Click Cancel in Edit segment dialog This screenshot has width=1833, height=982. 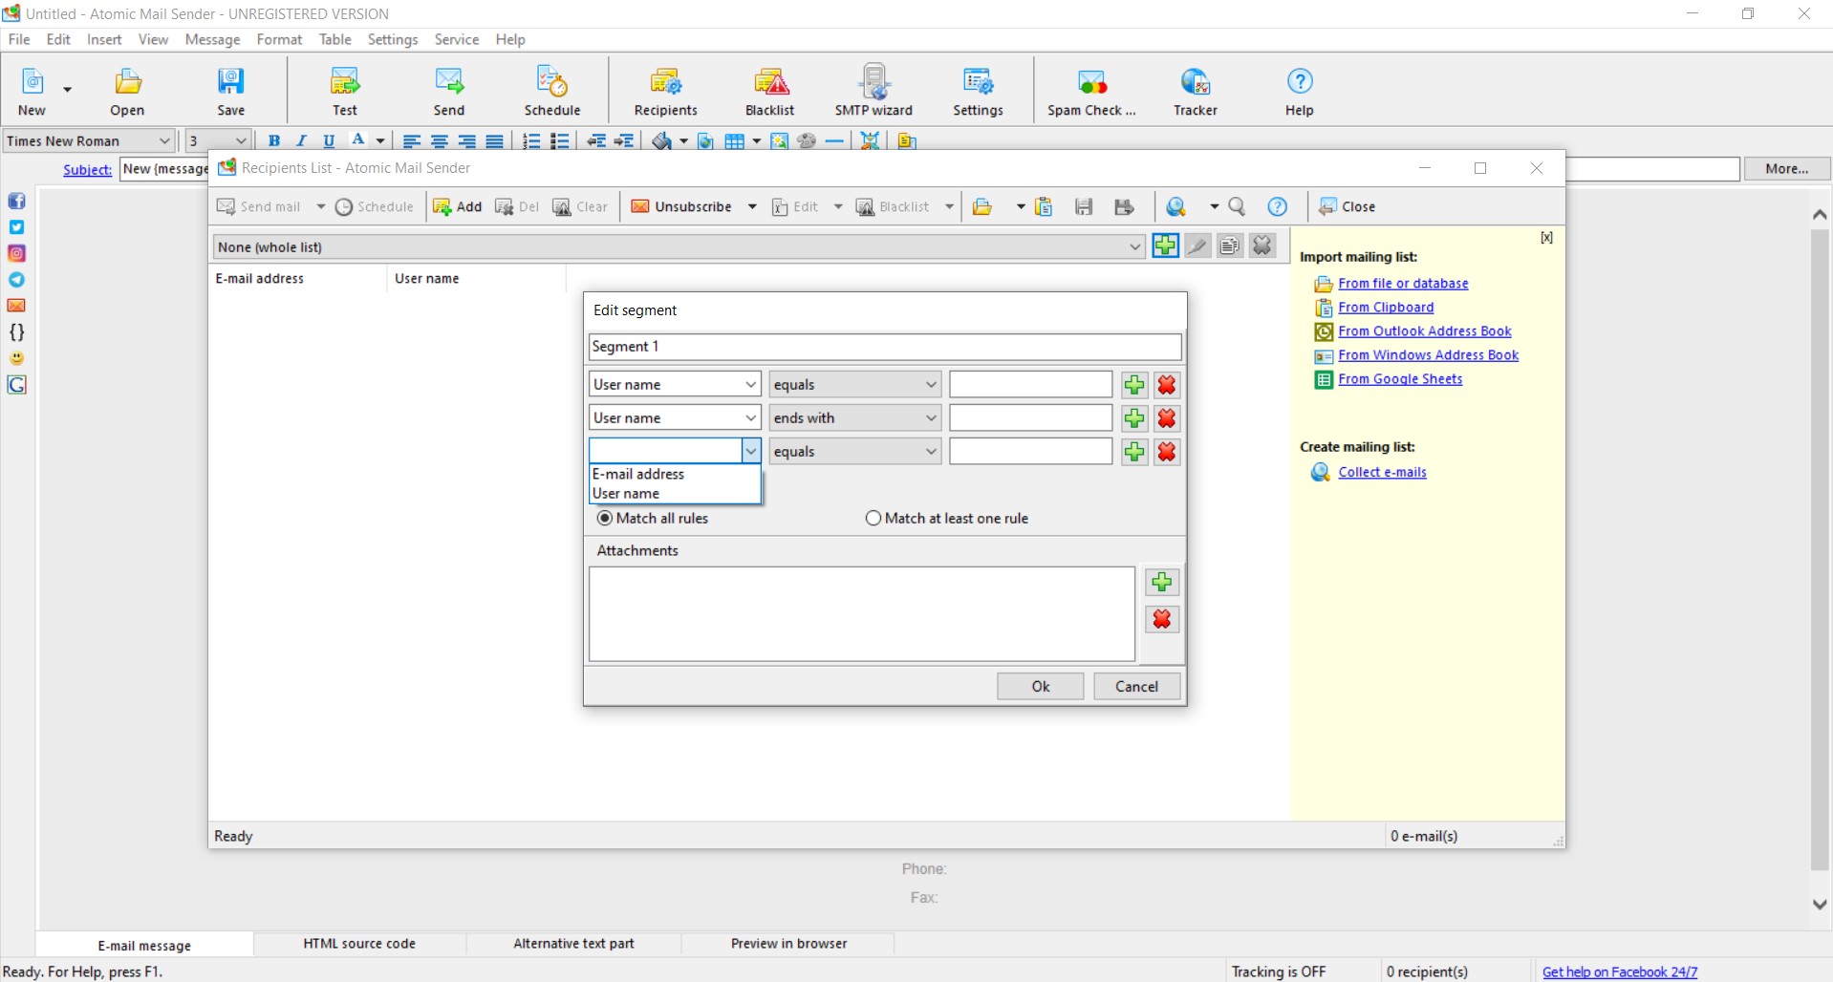click(x=1136, y=686)
